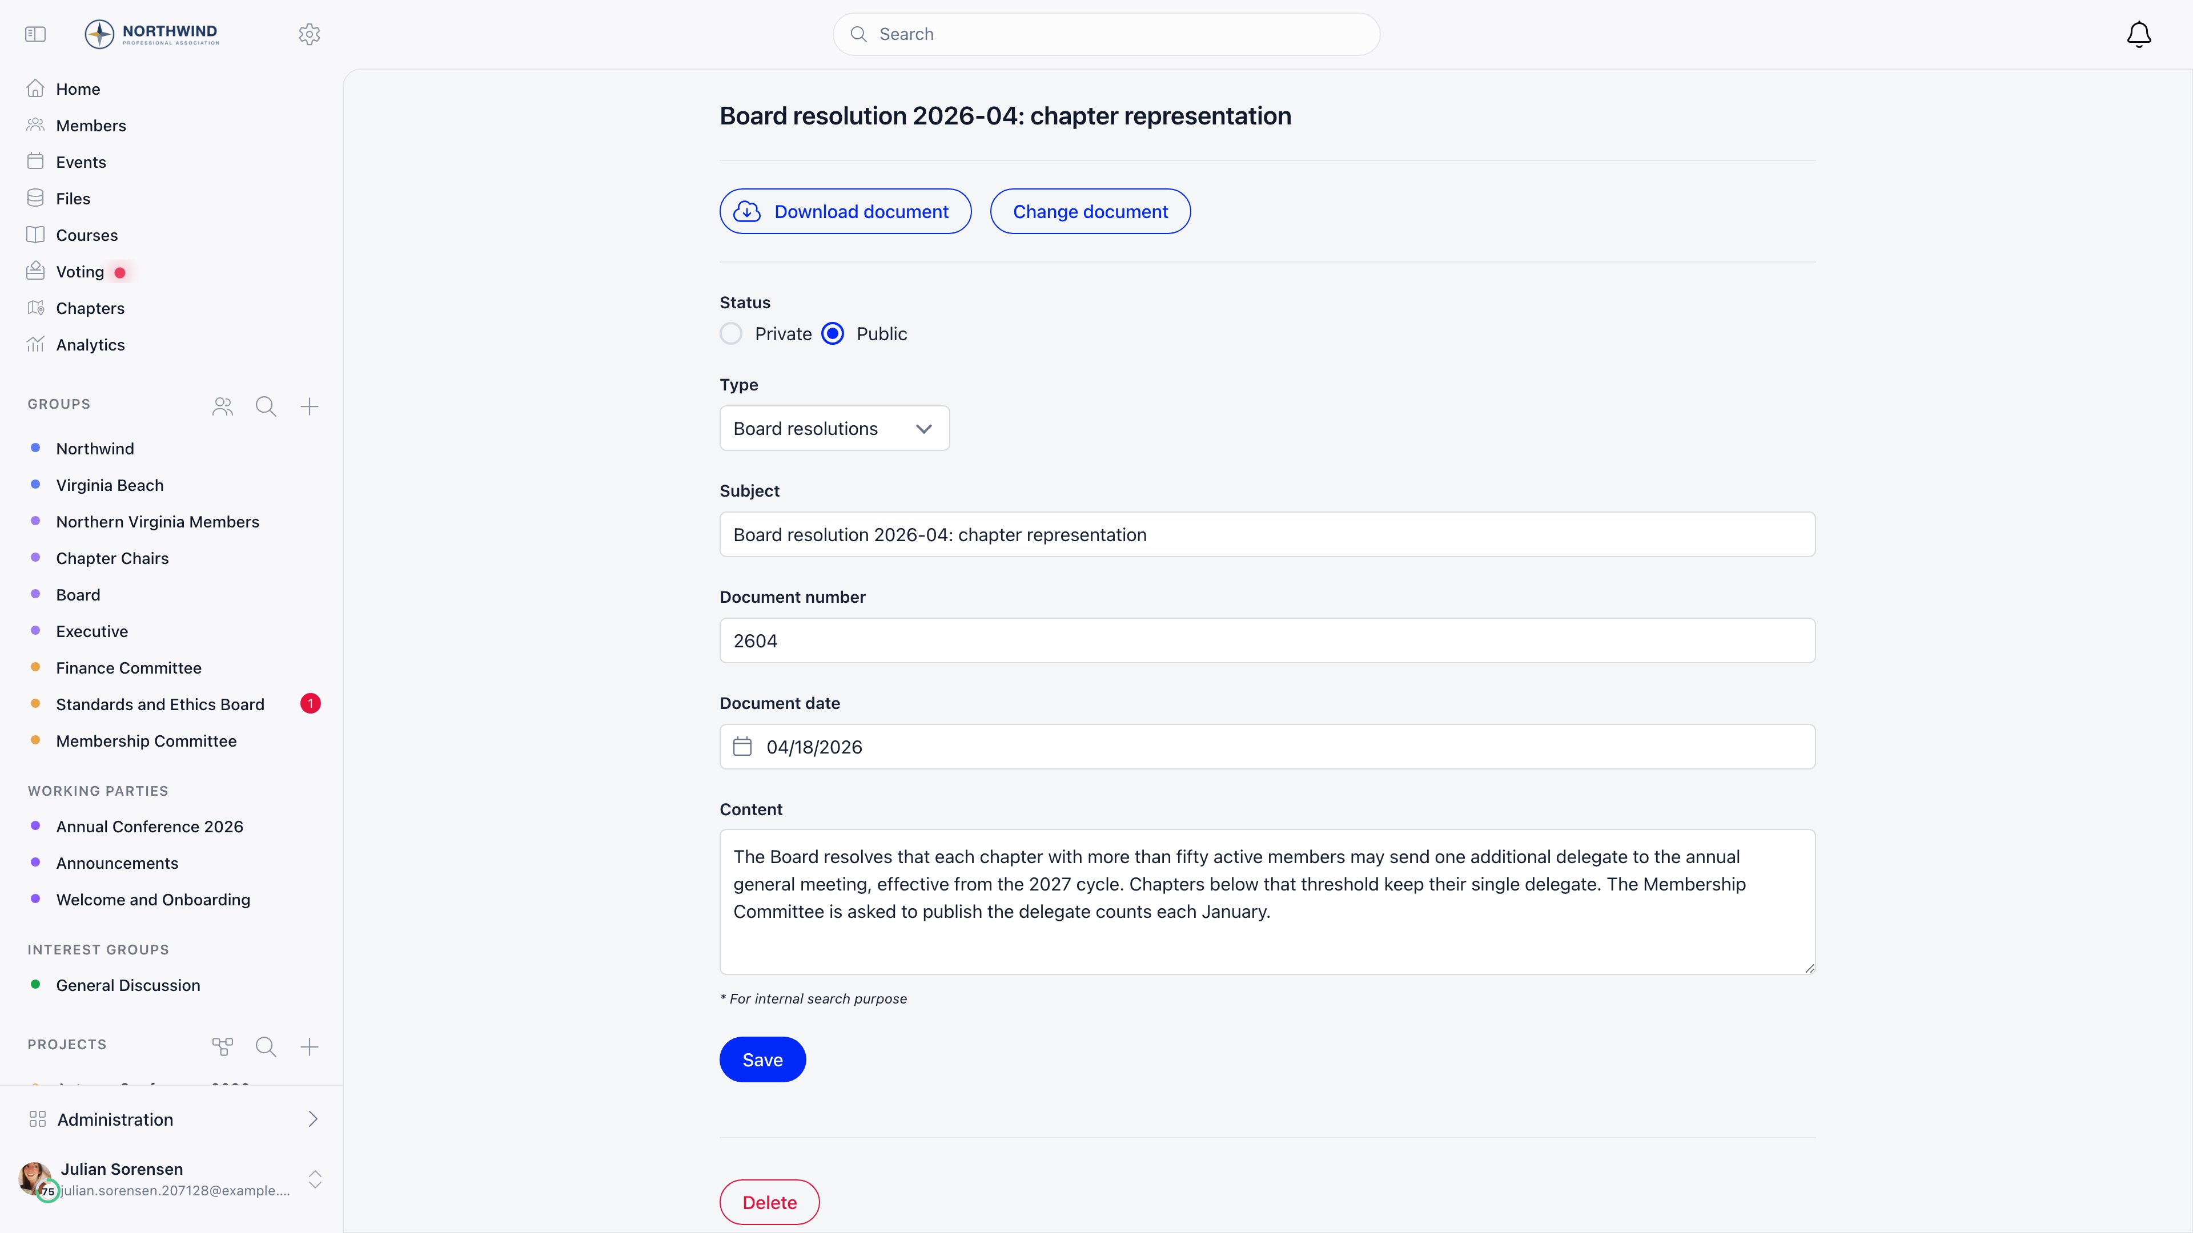The width and height of the screenshot is (2193, 1233).
Task: Click the Events calendar icon
Action: (x=35, y=162)
